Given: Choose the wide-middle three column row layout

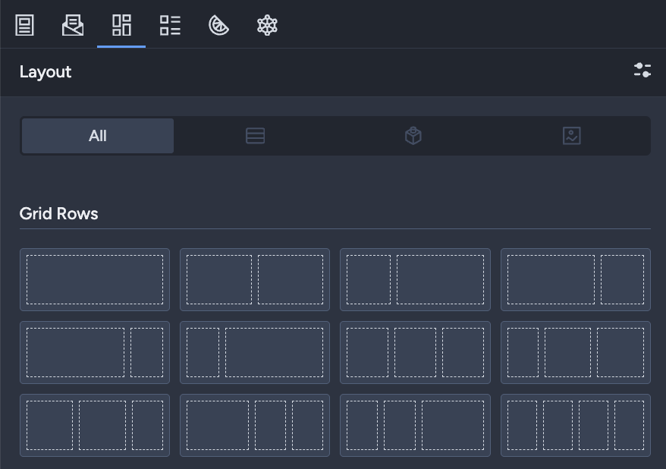Looking at the screenshot, I should click(x=95, y=425).
